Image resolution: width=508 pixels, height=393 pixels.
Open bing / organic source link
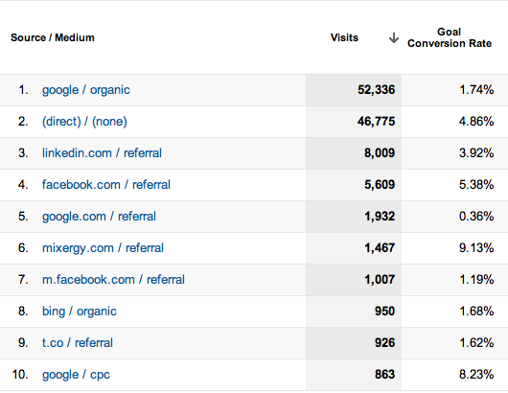(80, 312)
